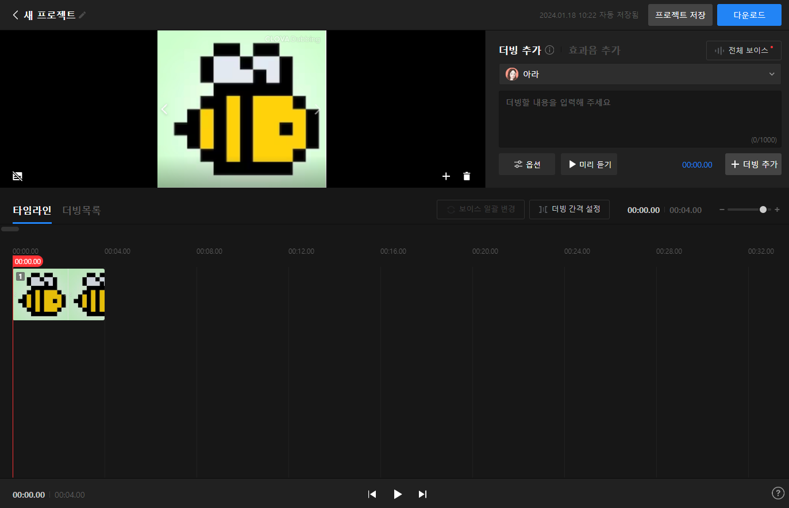This screenshot has width=789, height=508.
Task: Click the timeline zoom slider handle
Action: [x=763, y=210]
